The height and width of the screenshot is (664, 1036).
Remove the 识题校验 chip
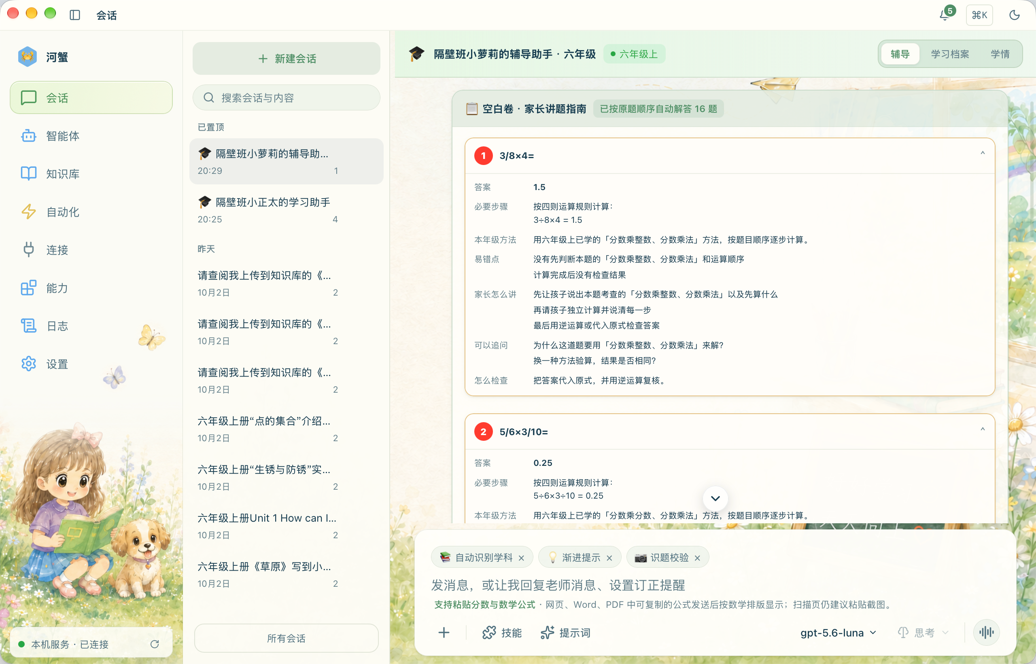click(x=697, y=558)
